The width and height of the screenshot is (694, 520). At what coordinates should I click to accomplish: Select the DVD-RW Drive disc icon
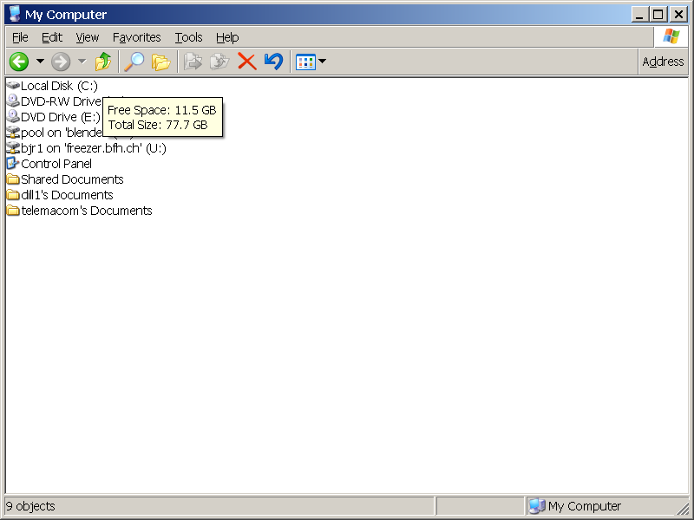click(13, 101)
